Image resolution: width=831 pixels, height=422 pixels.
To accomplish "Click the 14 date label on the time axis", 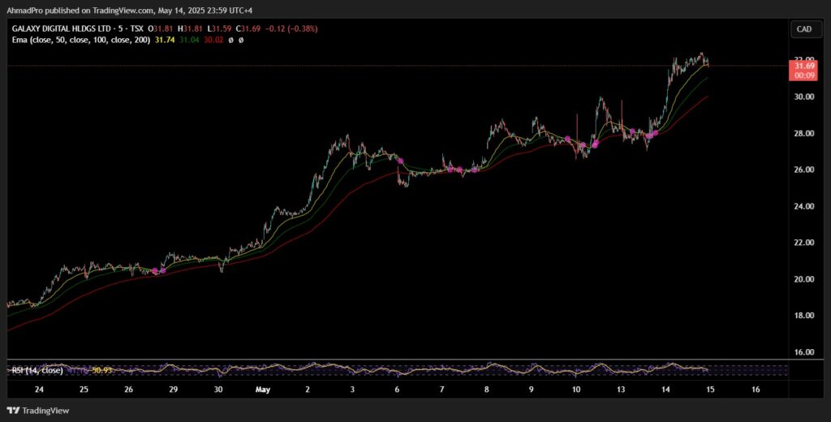I will click(x=665, y=390).
